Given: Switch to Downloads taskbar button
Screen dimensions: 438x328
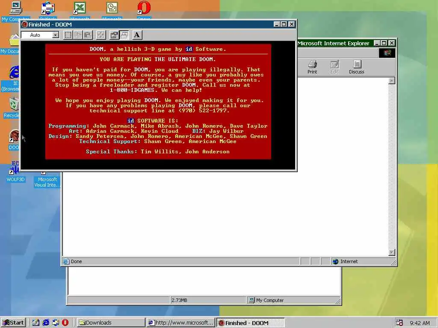Looking at the screenshot, I should pos(110,323).
